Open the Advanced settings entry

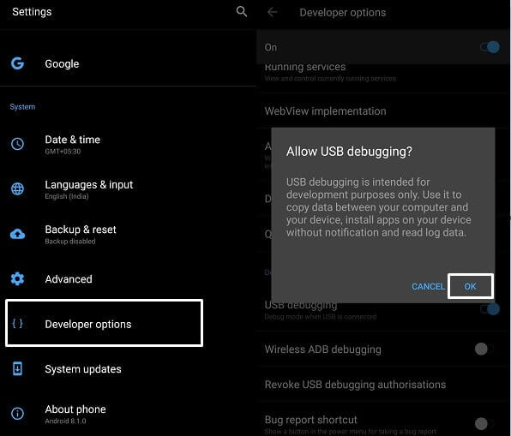tap(128, 279)
